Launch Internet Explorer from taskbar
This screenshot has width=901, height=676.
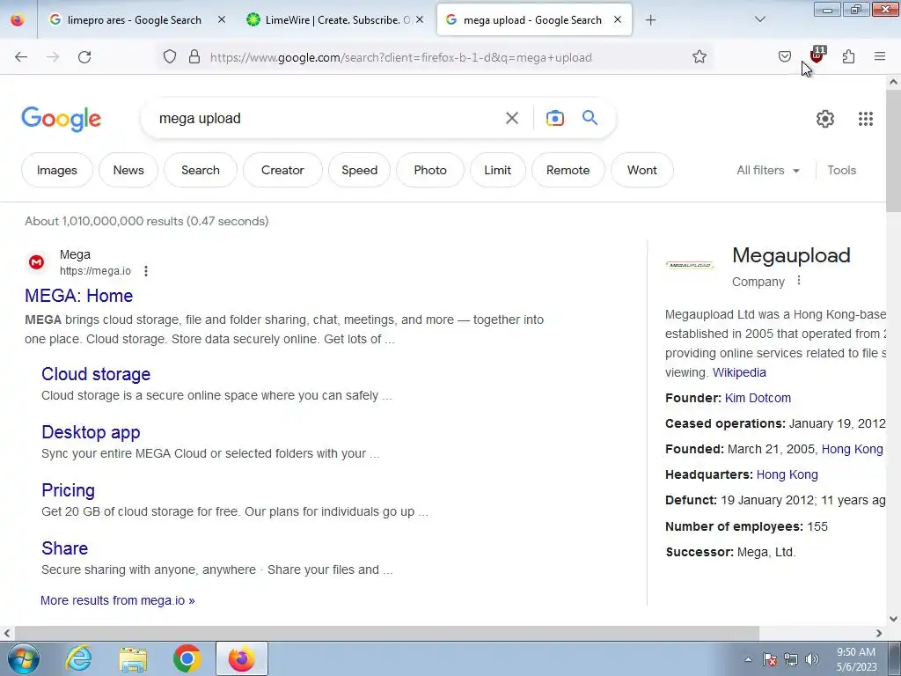pyautogui.click(x=78, y=658)
